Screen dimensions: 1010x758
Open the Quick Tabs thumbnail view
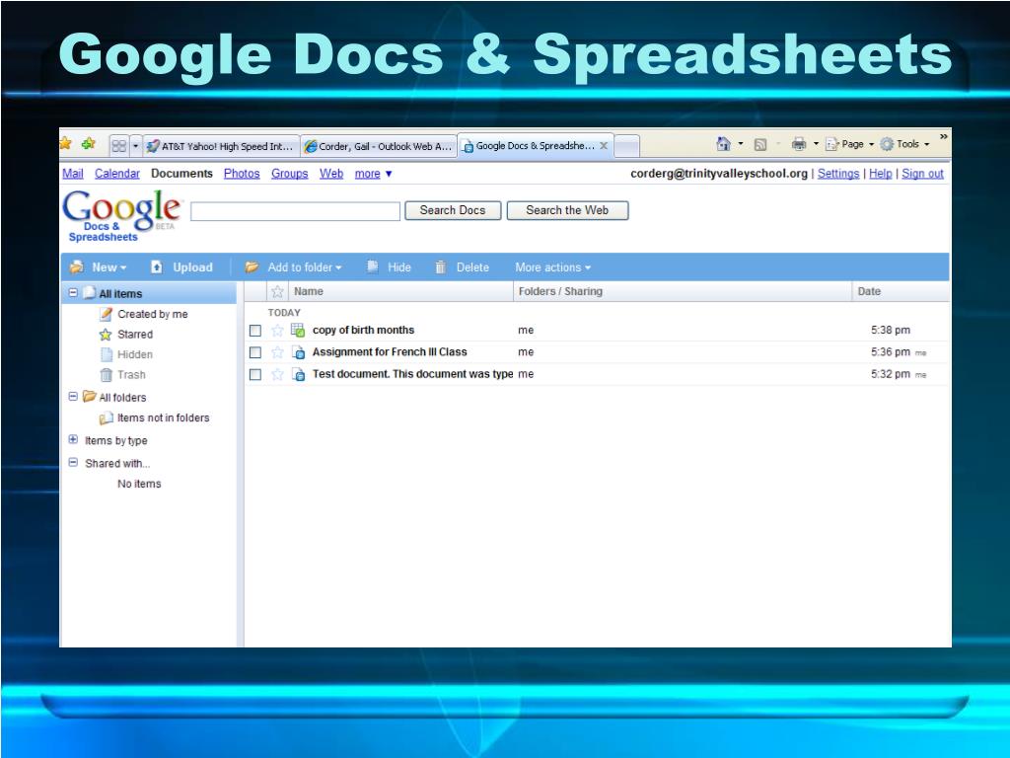click(x=119, y=146)
